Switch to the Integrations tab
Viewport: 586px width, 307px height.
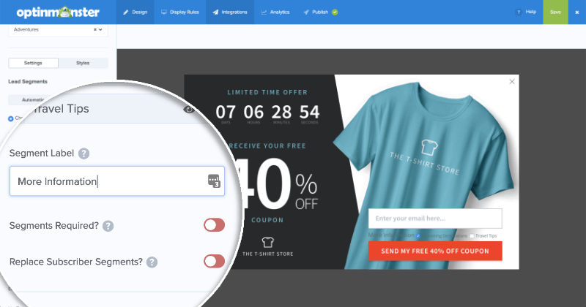pos(230,12)
